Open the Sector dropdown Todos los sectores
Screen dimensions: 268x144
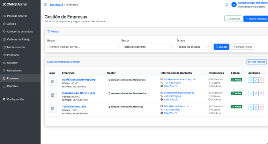[x=148, y=47]
